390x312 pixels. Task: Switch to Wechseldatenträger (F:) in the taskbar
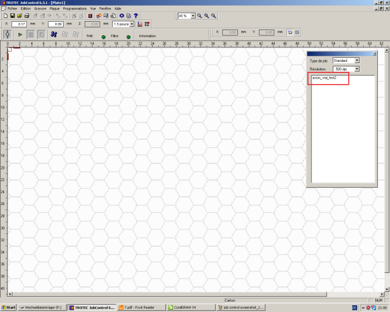pos(42,308)
